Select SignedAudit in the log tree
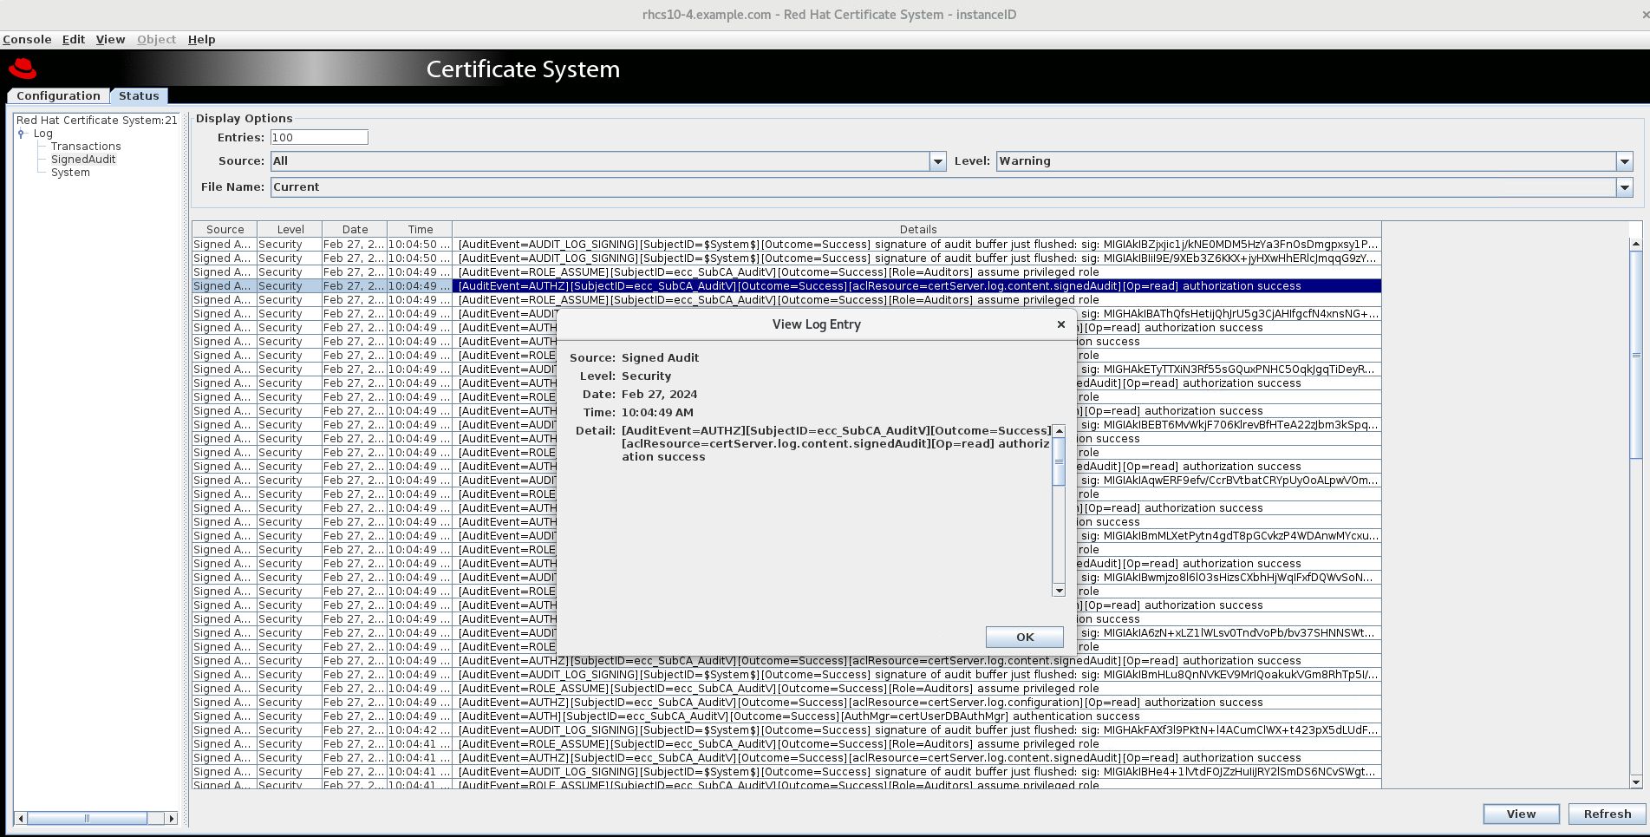 (83, 160)
